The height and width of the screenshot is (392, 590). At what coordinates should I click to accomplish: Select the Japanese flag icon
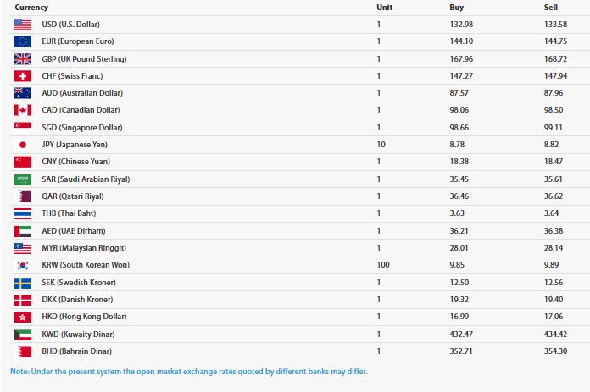tap(23, 145)
